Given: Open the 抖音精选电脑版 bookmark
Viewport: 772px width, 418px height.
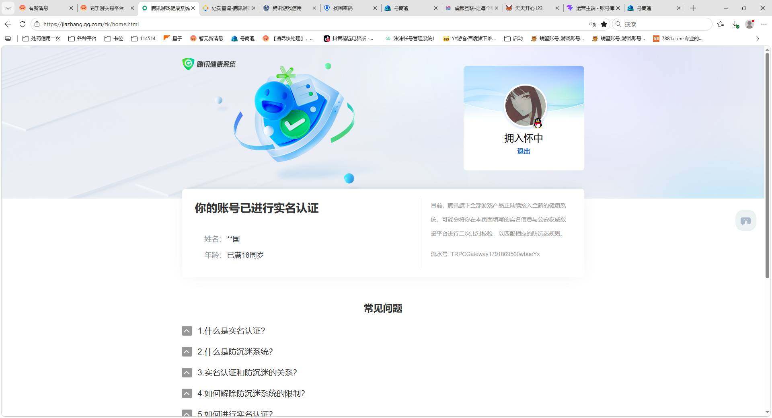Looking at the screenshot, I should point(349,39).
